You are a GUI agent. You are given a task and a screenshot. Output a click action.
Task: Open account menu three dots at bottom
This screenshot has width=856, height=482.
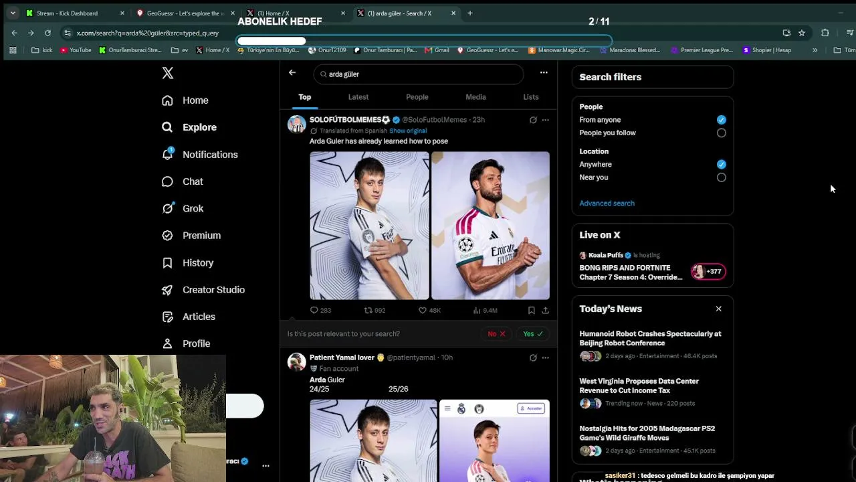point(265,465)
